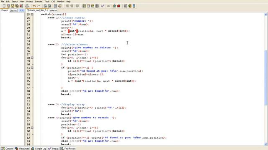This screenshot has width=268, height=150.
Task: Click the Find Next toolbar icon
Action: coord(55,6)
